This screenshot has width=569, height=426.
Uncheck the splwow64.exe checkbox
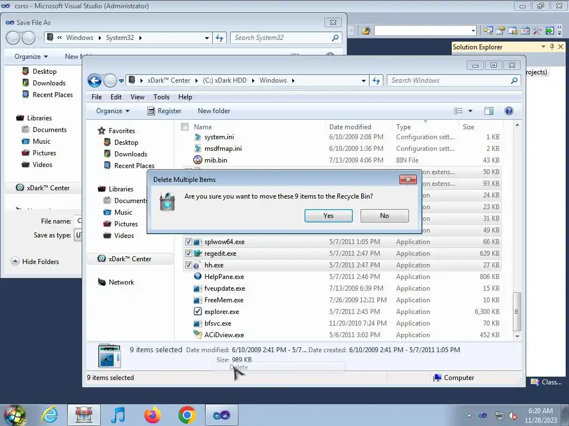click(x=188, y=242)
